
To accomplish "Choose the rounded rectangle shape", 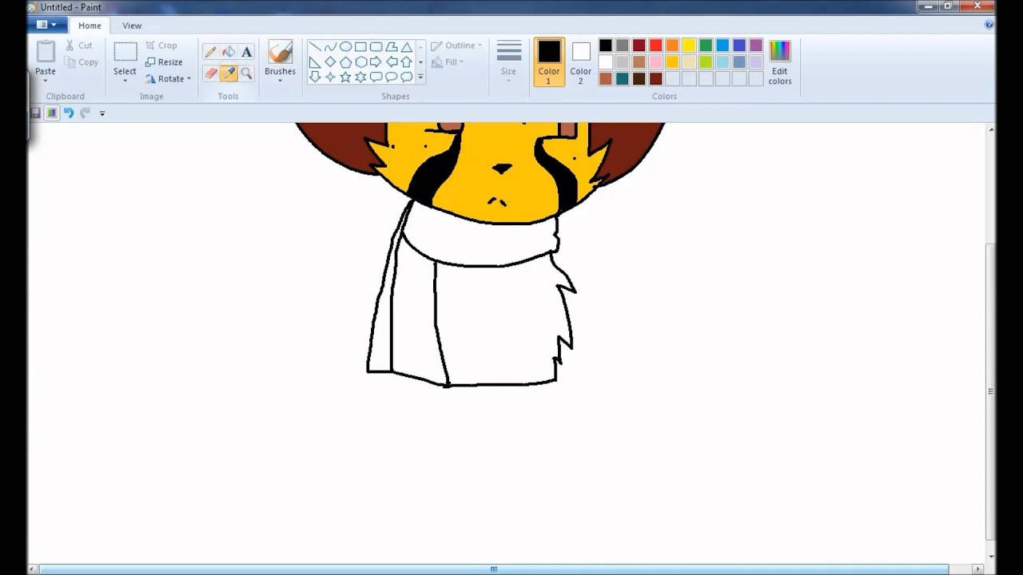I will click(376, 46).
